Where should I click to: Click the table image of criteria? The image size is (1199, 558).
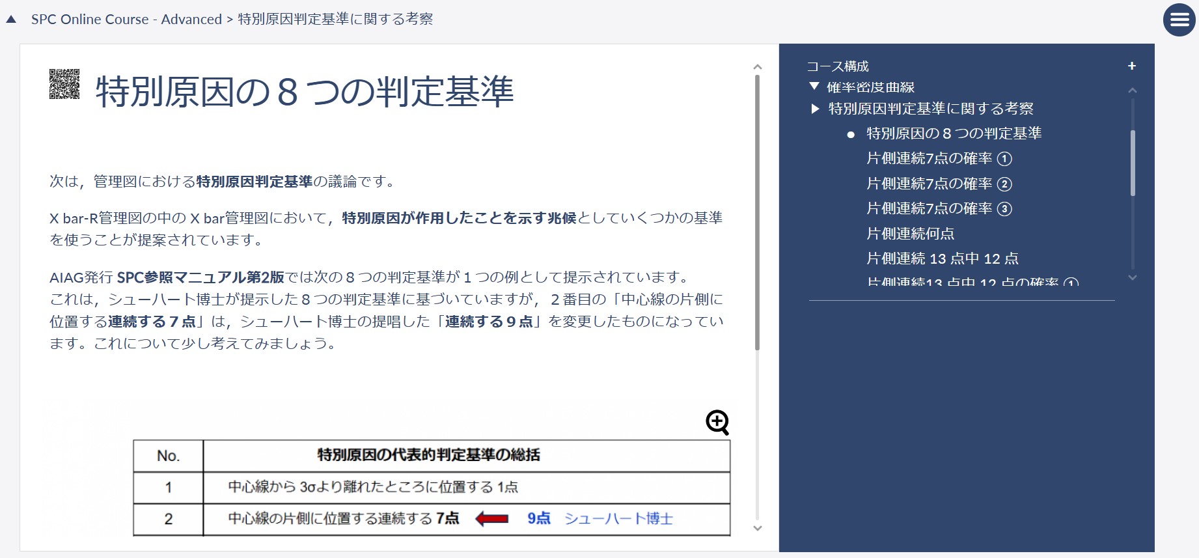[x=432, y=488]
